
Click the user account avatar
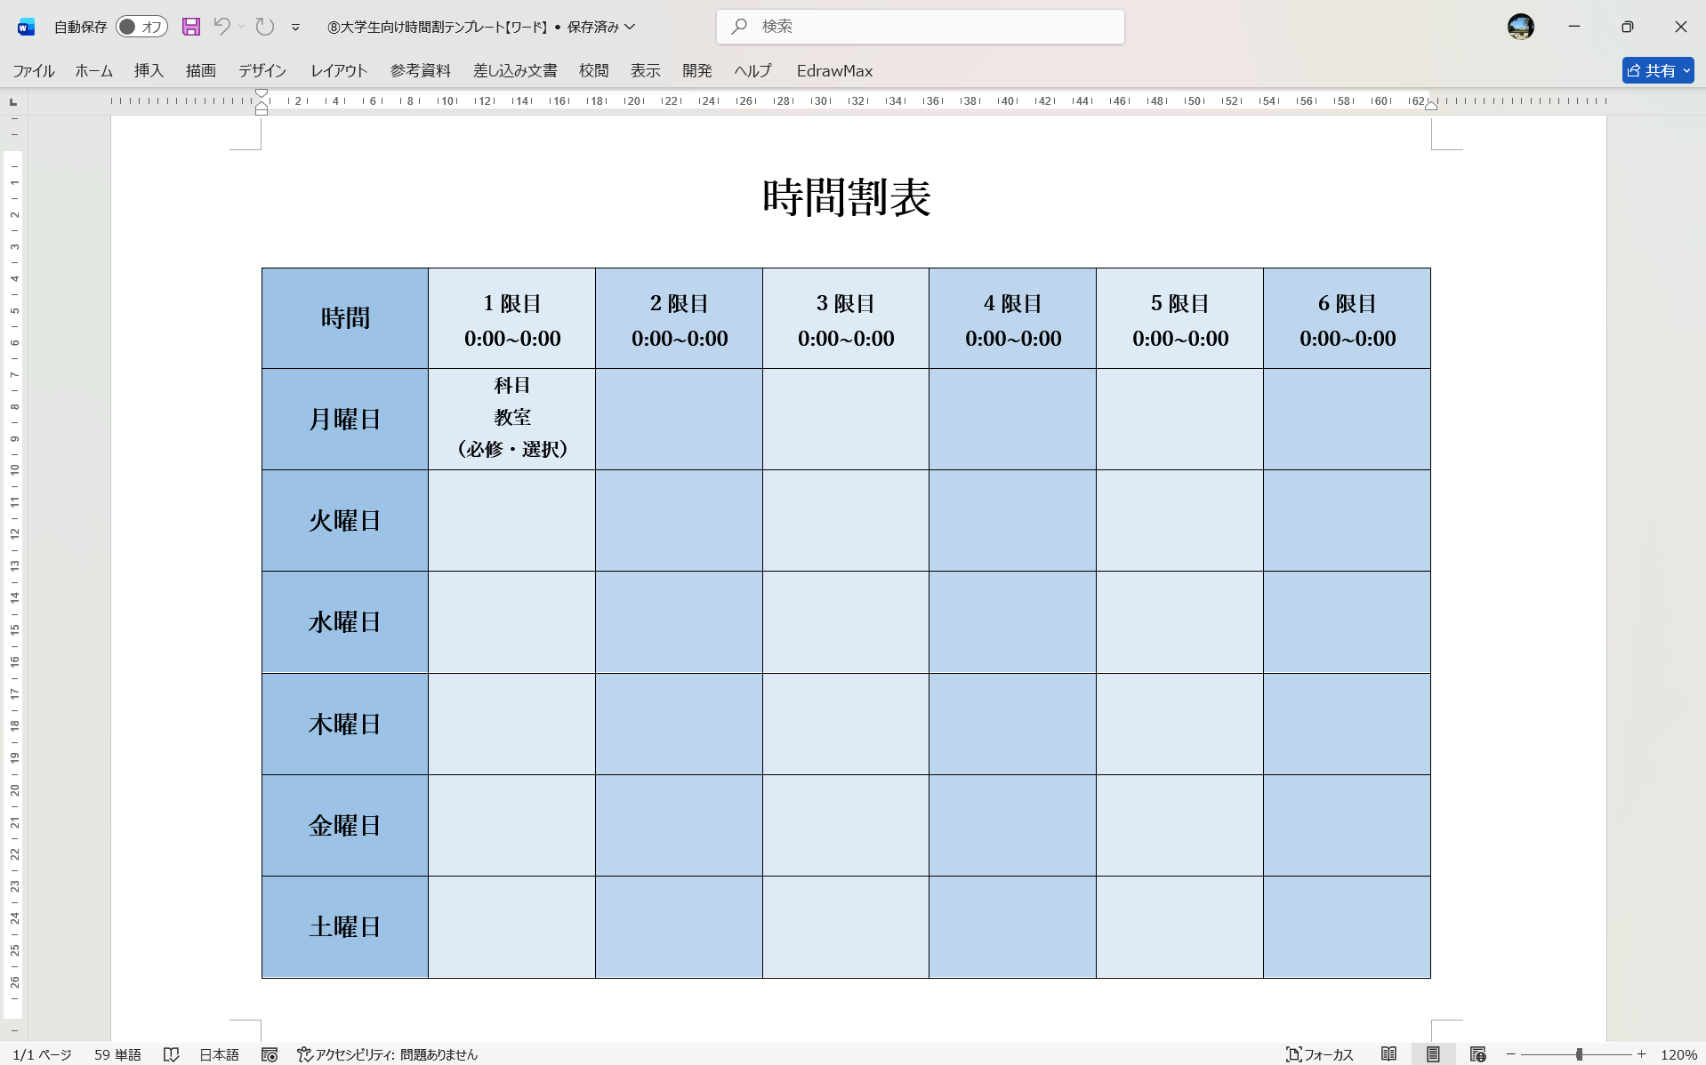pyautogui.click(x=1520, y=27)
